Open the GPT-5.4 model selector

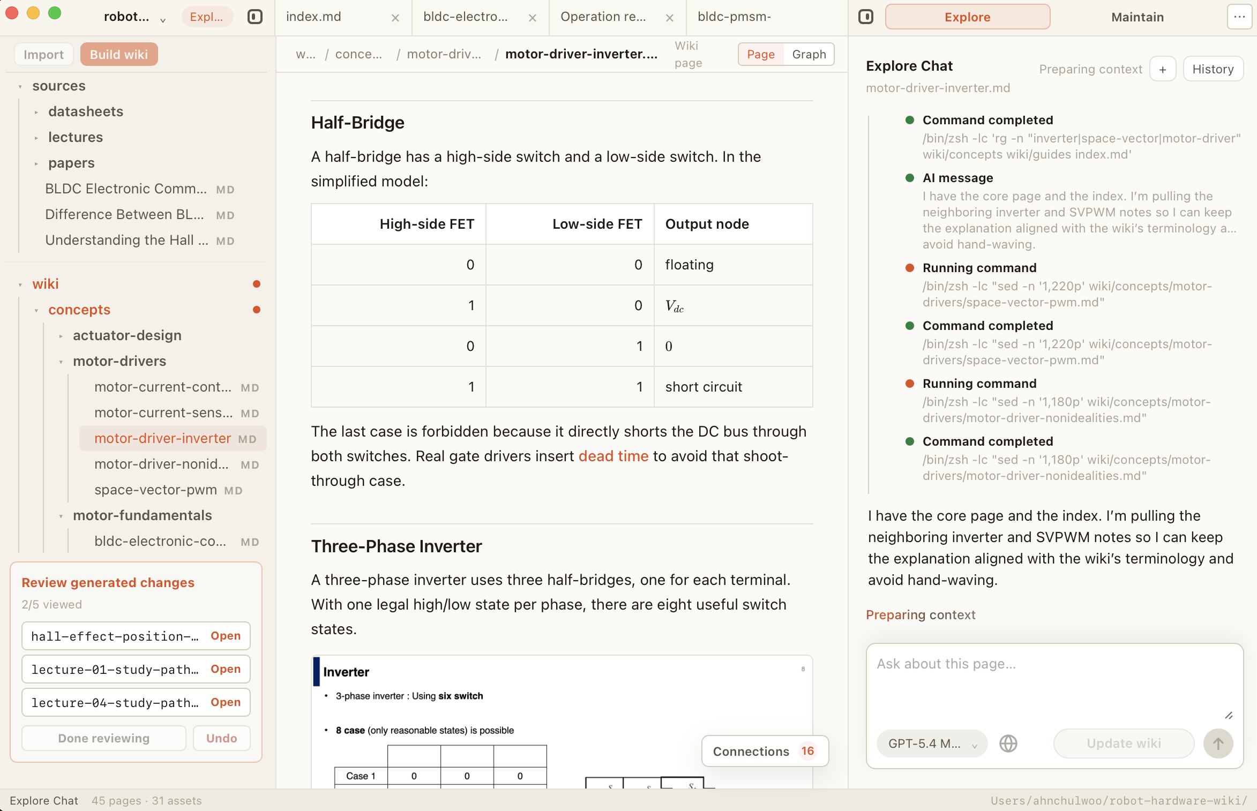(x=932, y=744)
